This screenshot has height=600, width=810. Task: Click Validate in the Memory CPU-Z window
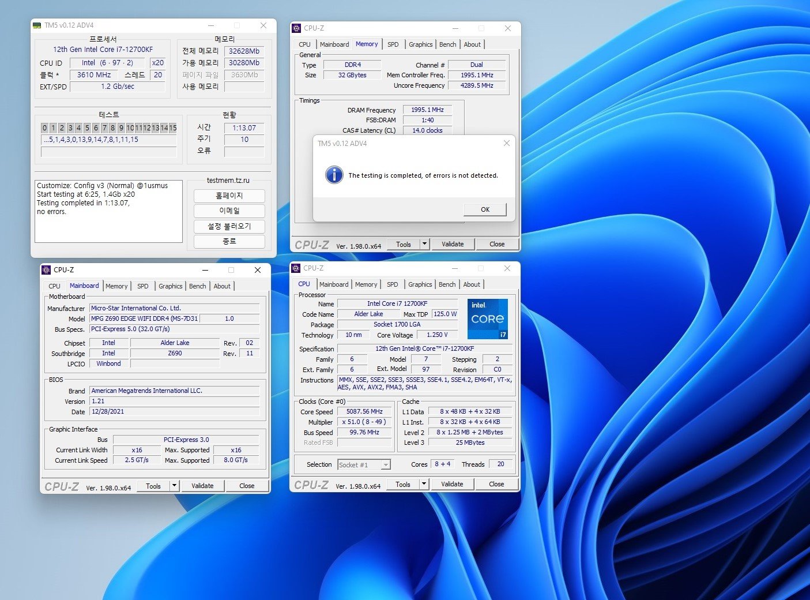(x=453, y=244)
